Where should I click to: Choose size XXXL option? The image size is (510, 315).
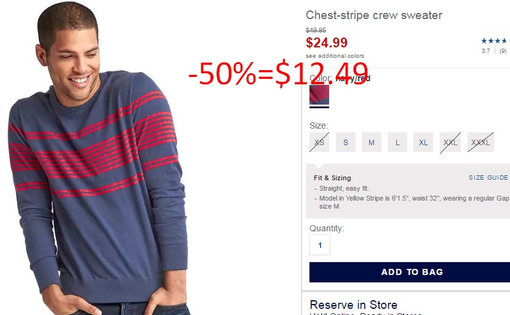tap(480, 142)
